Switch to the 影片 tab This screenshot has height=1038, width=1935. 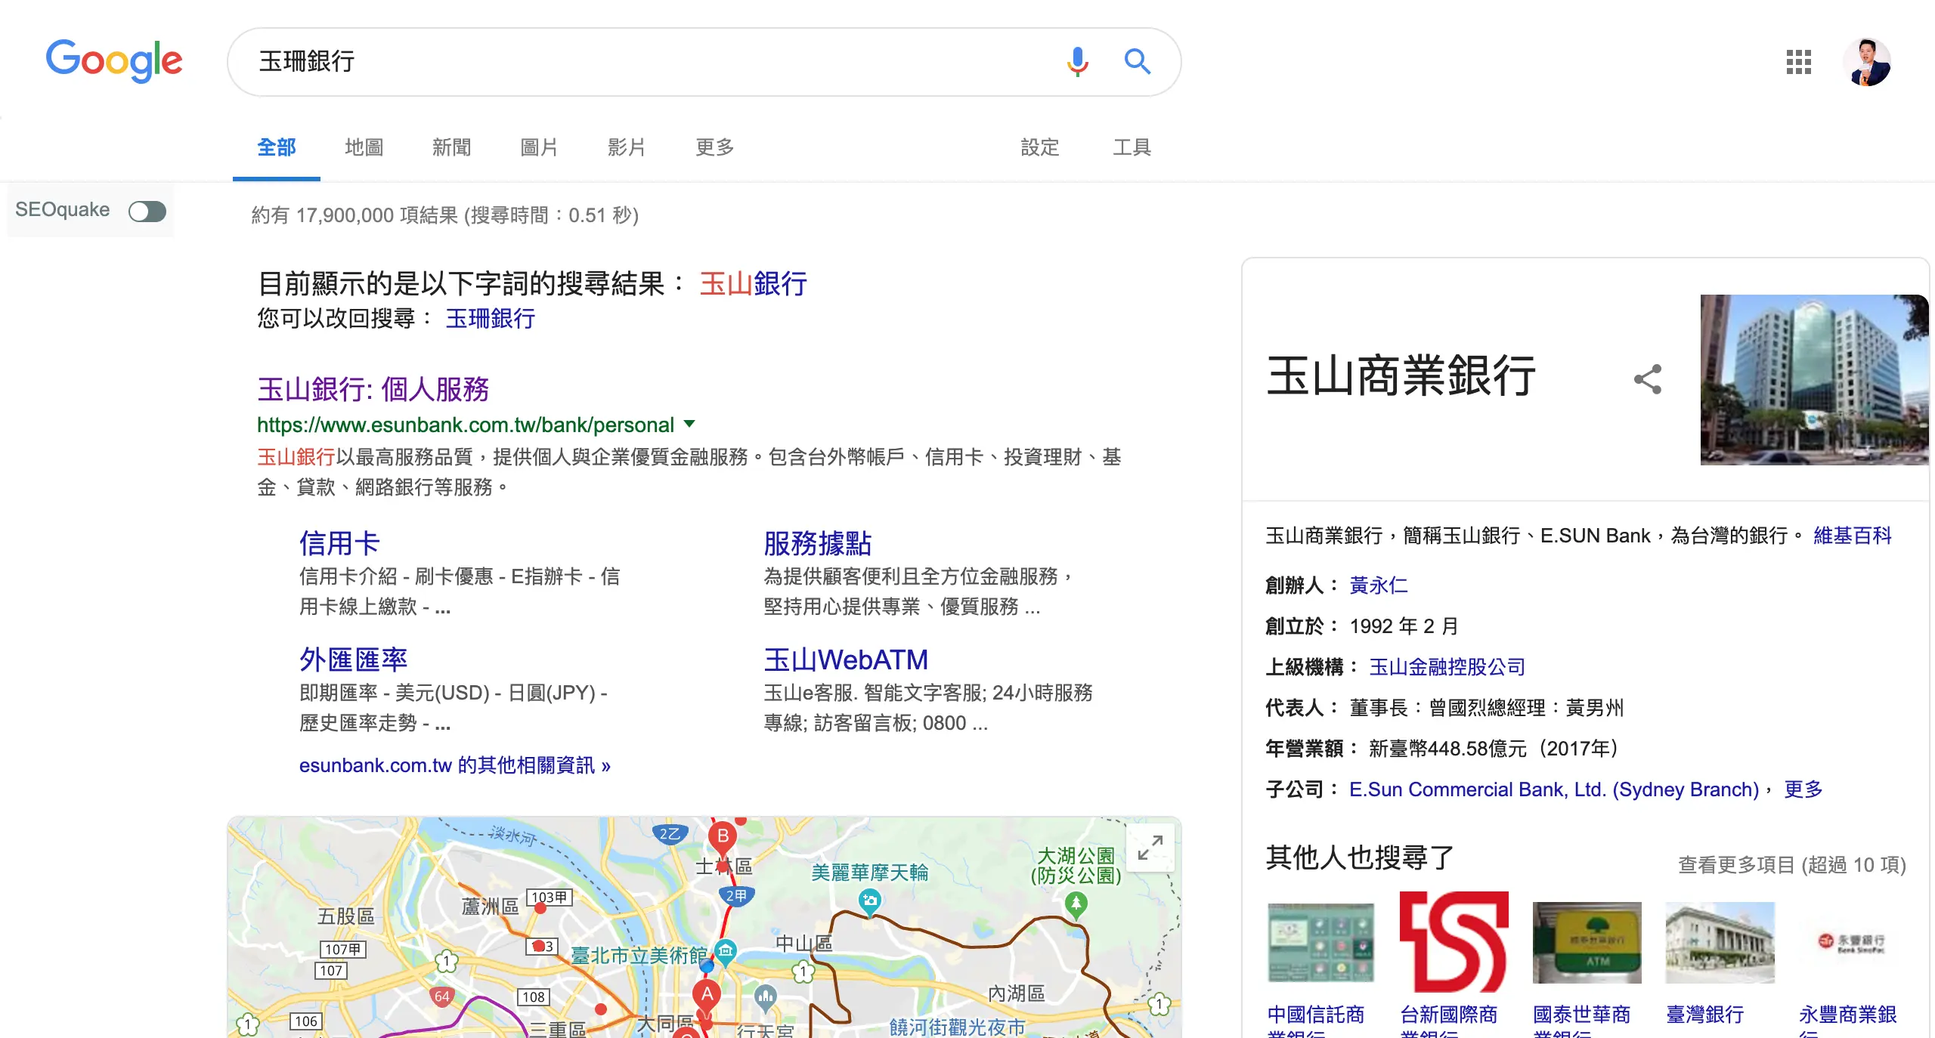coord(627,147)
